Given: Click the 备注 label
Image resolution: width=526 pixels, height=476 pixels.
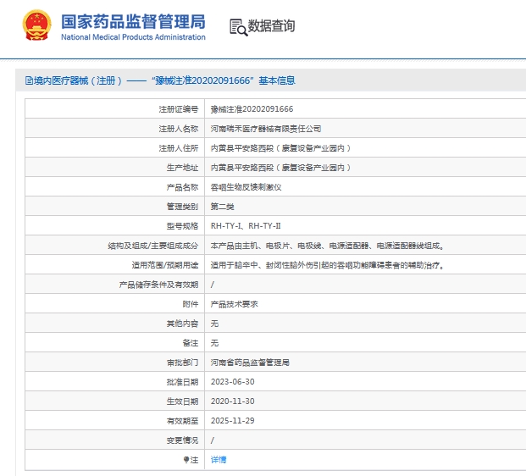Looking at the screenshot, I should [191, 343].
